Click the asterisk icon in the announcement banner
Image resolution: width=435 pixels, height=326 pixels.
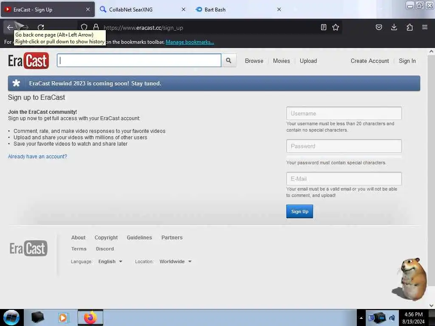pyautogui.click(x=17, y=83)
